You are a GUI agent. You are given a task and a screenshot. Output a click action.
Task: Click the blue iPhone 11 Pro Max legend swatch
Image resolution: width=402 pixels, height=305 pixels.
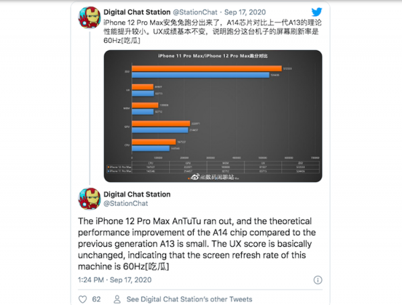click(x=109, y=170)
